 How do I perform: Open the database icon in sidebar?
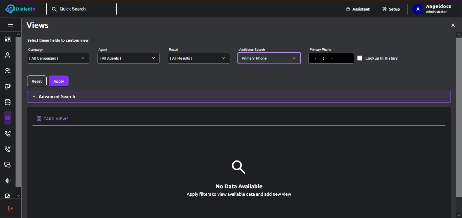(x=7, y=102)
